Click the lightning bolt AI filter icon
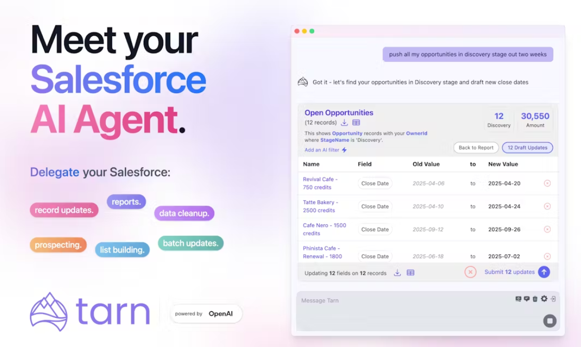The height and width of the screenshot is (347, 581). coord(344,150)
